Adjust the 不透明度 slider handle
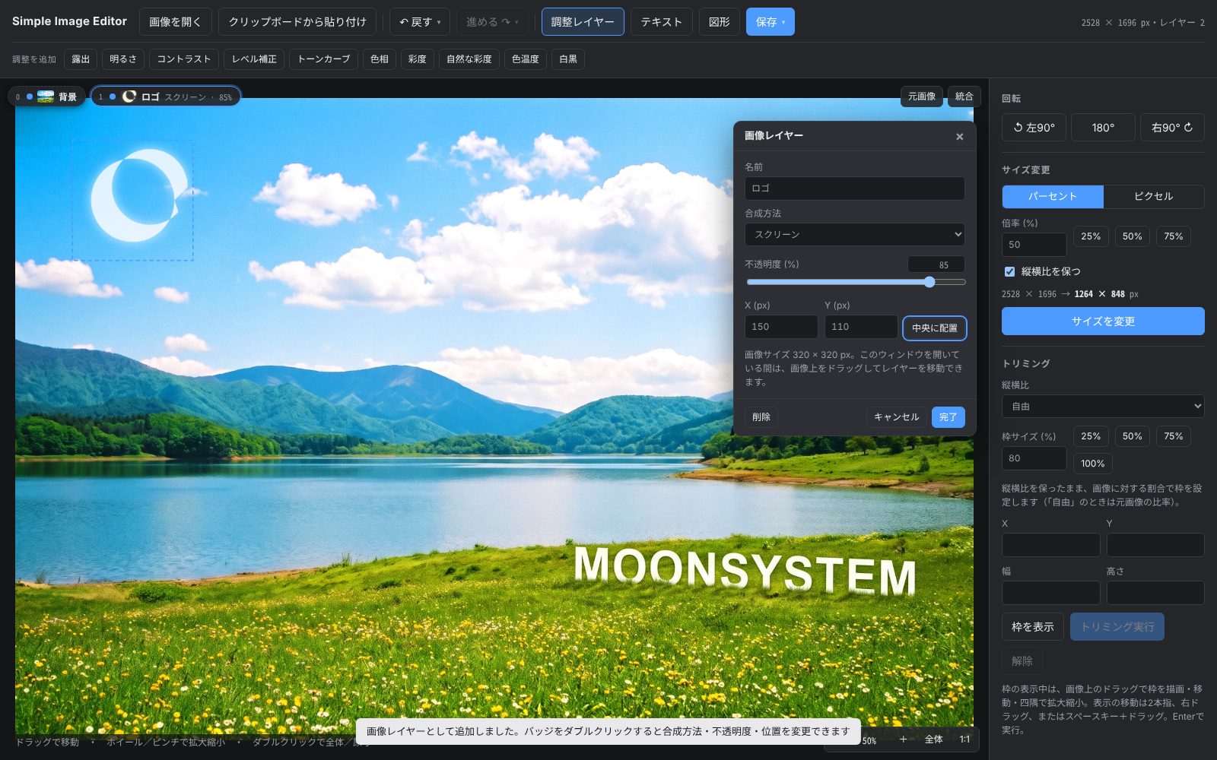 click(x=929, y=282)
